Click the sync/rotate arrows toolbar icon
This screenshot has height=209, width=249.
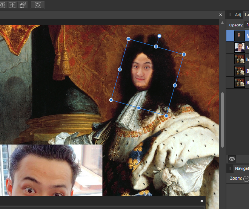pyautogui.click(x=38, y=5)
